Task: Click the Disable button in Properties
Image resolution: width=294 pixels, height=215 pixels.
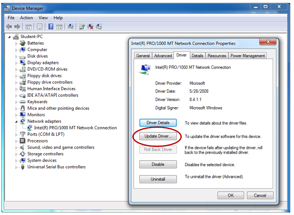Action: 158,164
